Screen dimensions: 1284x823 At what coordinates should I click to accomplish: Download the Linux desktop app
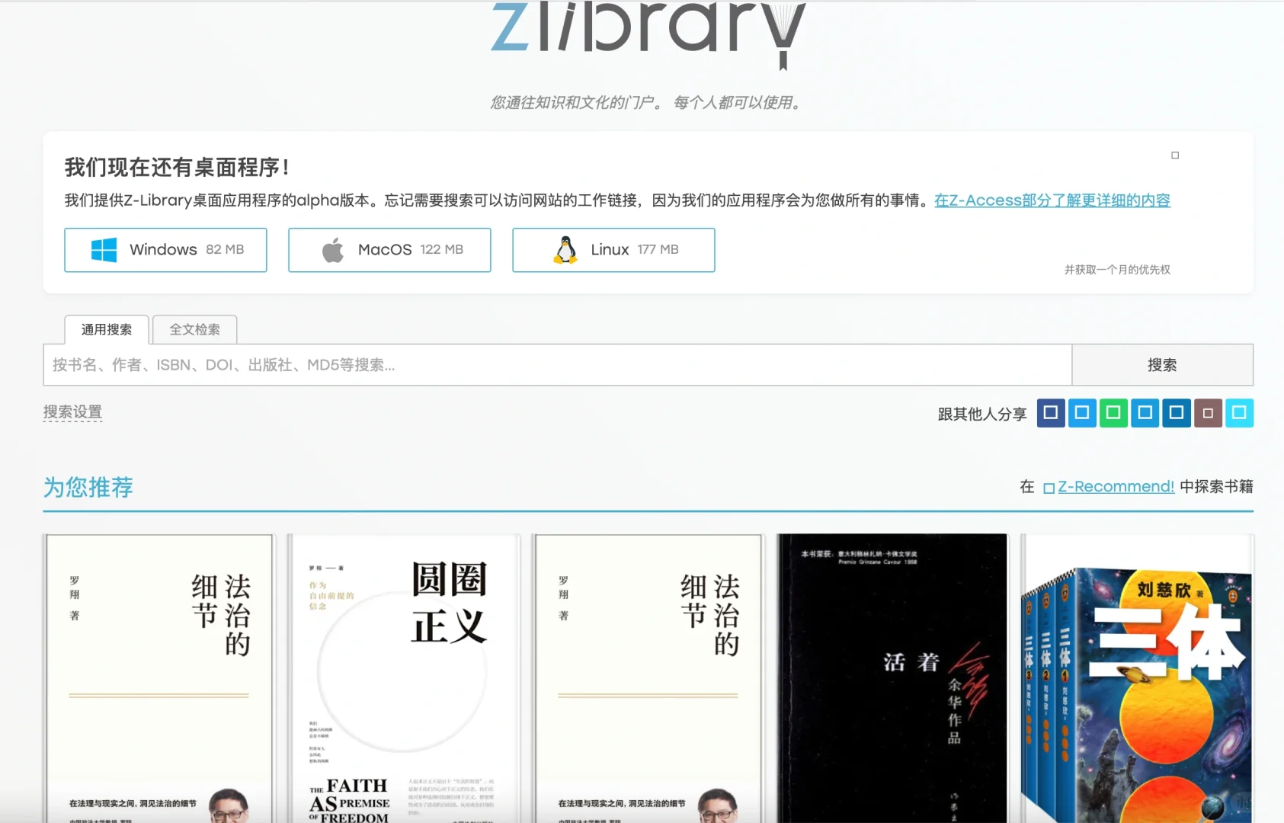[x=613, y=250]
